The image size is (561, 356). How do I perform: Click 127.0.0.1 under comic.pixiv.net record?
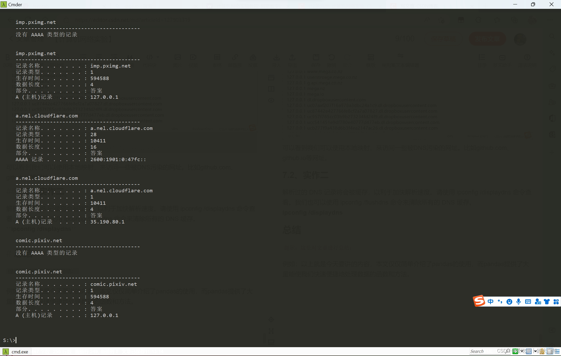tap(104, 315)
